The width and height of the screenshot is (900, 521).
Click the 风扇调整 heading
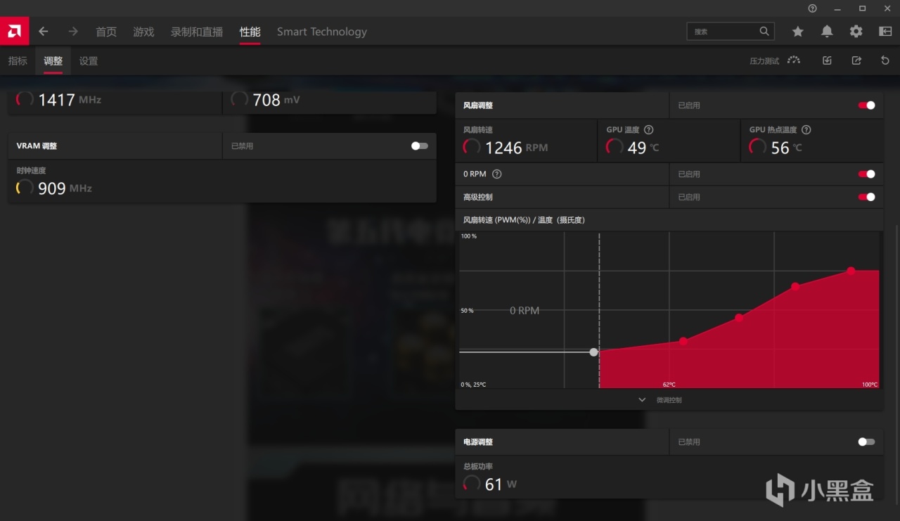point(478,105)
